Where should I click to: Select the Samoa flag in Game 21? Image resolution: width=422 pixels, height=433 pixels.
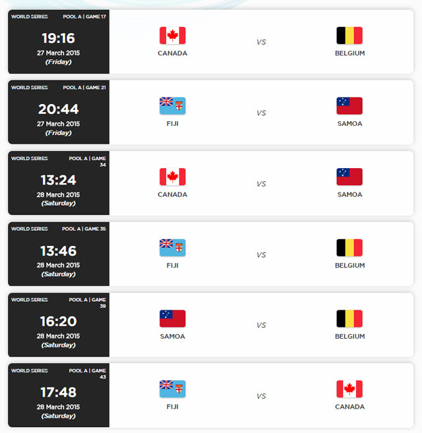click(349, 105)
